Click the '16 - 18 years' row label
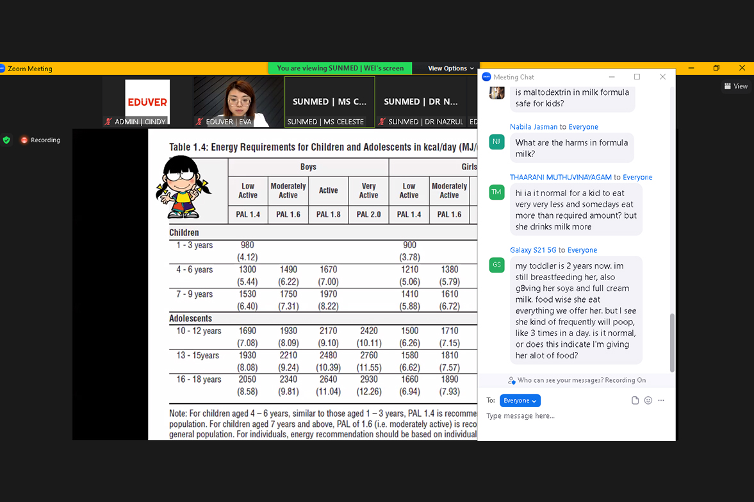Screen dimensions: 754x502 click(199, 380)
